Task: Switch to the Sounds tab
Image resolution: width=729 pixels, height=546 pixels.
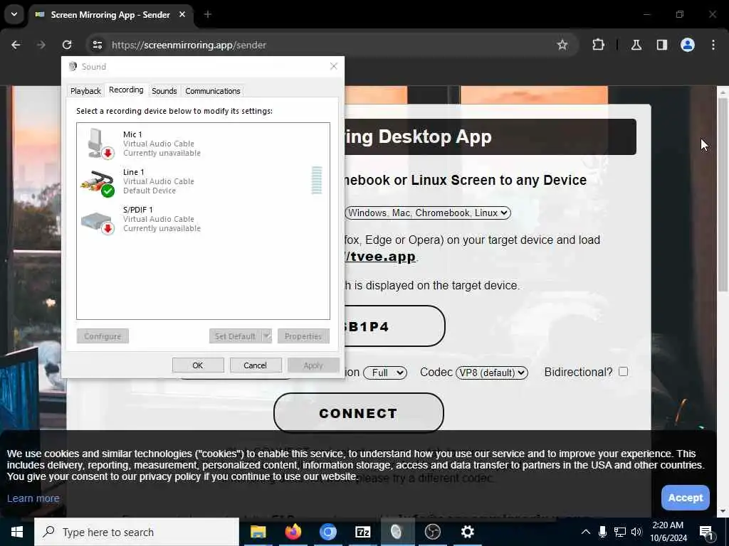Action: pyautogui.click(x=164, y=91)
